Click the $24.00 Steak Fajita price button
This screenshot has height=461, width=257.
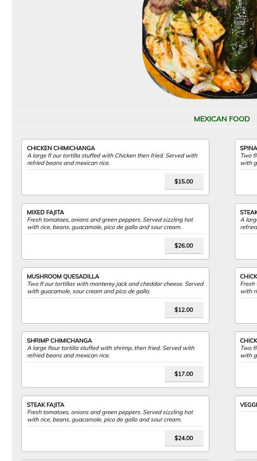[x=184, y=438]
